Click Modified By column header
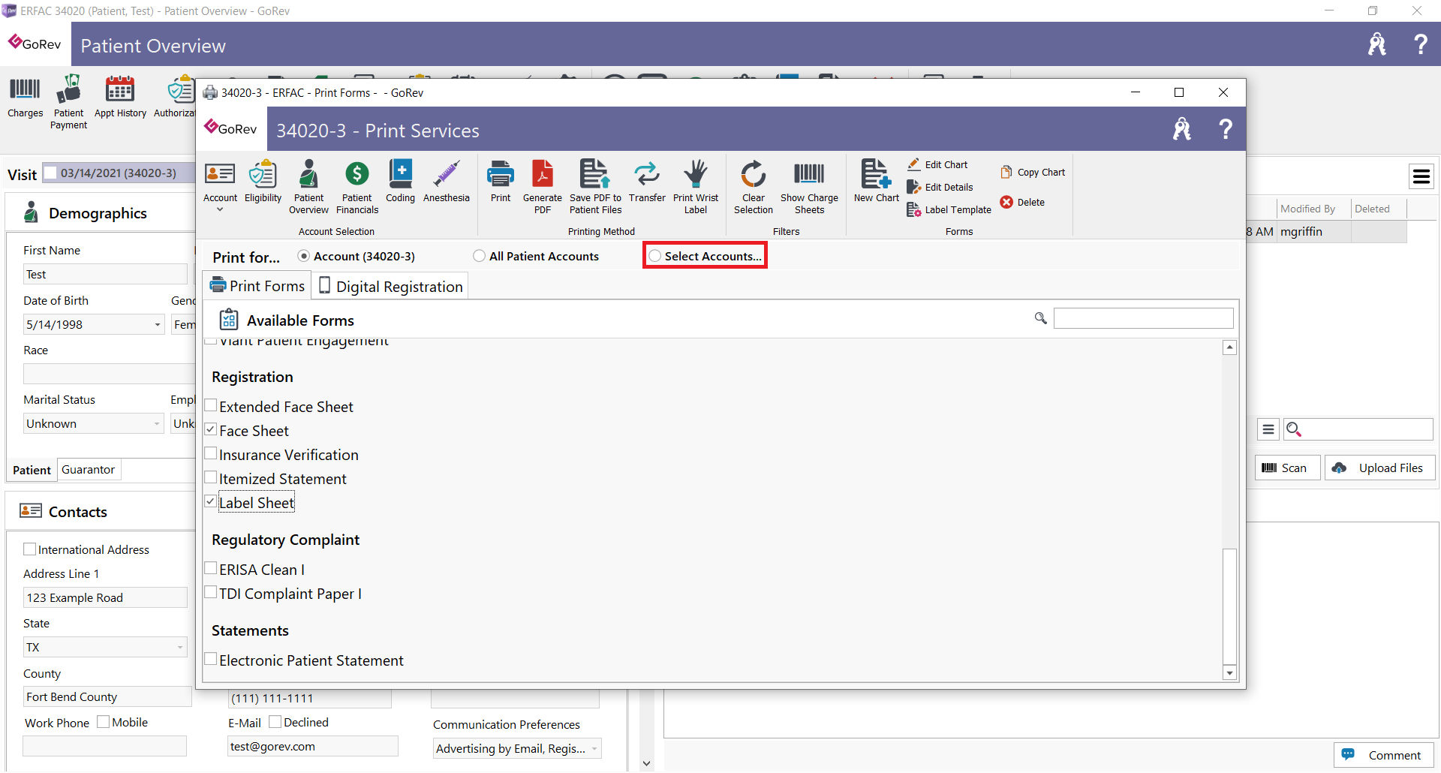The height and width of the screenshot is (773, 1441). point(1313,209)
